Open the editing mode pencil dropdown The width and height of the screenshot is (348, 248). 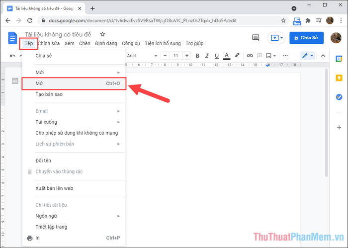click(307, 56)
